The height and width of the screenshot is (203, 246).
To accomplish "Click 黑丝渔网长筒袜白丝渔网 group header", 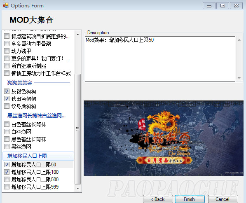I will [x=36, y=116].
